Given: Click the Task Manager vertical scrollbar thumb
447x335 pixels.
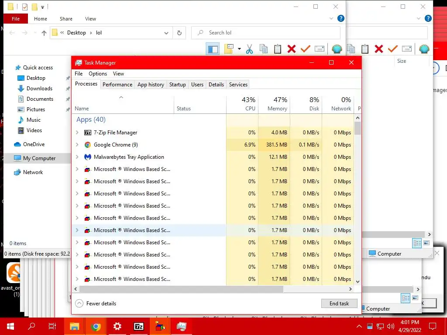Looking at the screenshot, I should (358, 128).
